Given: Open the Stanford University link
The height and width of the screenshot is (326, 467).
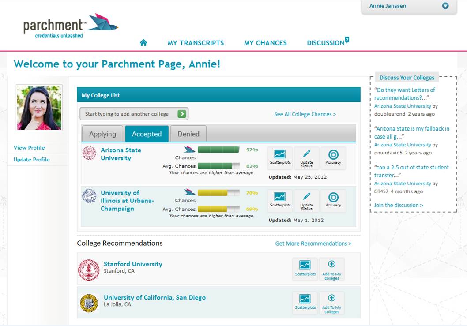Looking at the screenshot, I should pyautogui.click(x=133, y=264).
